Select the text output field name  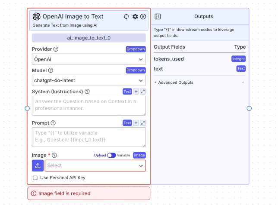point(158,69)
